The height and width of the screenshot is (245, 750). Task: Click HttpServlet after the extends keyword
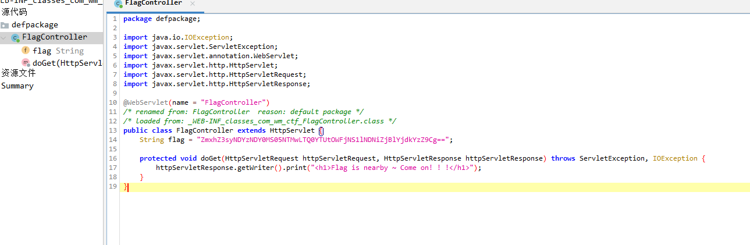(x=292, y=130)
